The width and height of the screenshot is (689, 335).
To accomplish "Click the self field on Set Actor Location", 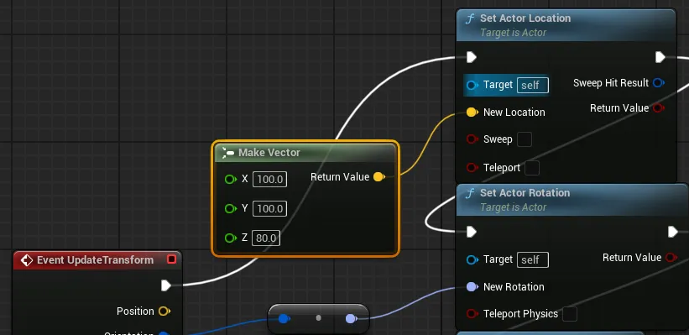I will (x=533, y=85).
